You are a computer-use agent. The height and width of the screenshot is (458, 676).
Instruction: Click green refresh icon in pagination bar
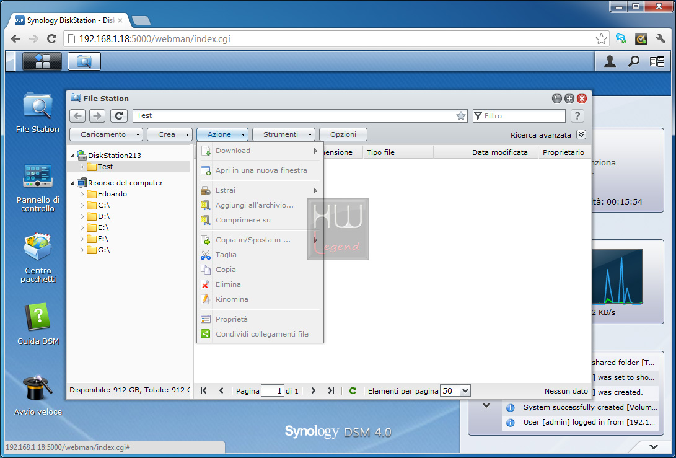coord(353,390)
